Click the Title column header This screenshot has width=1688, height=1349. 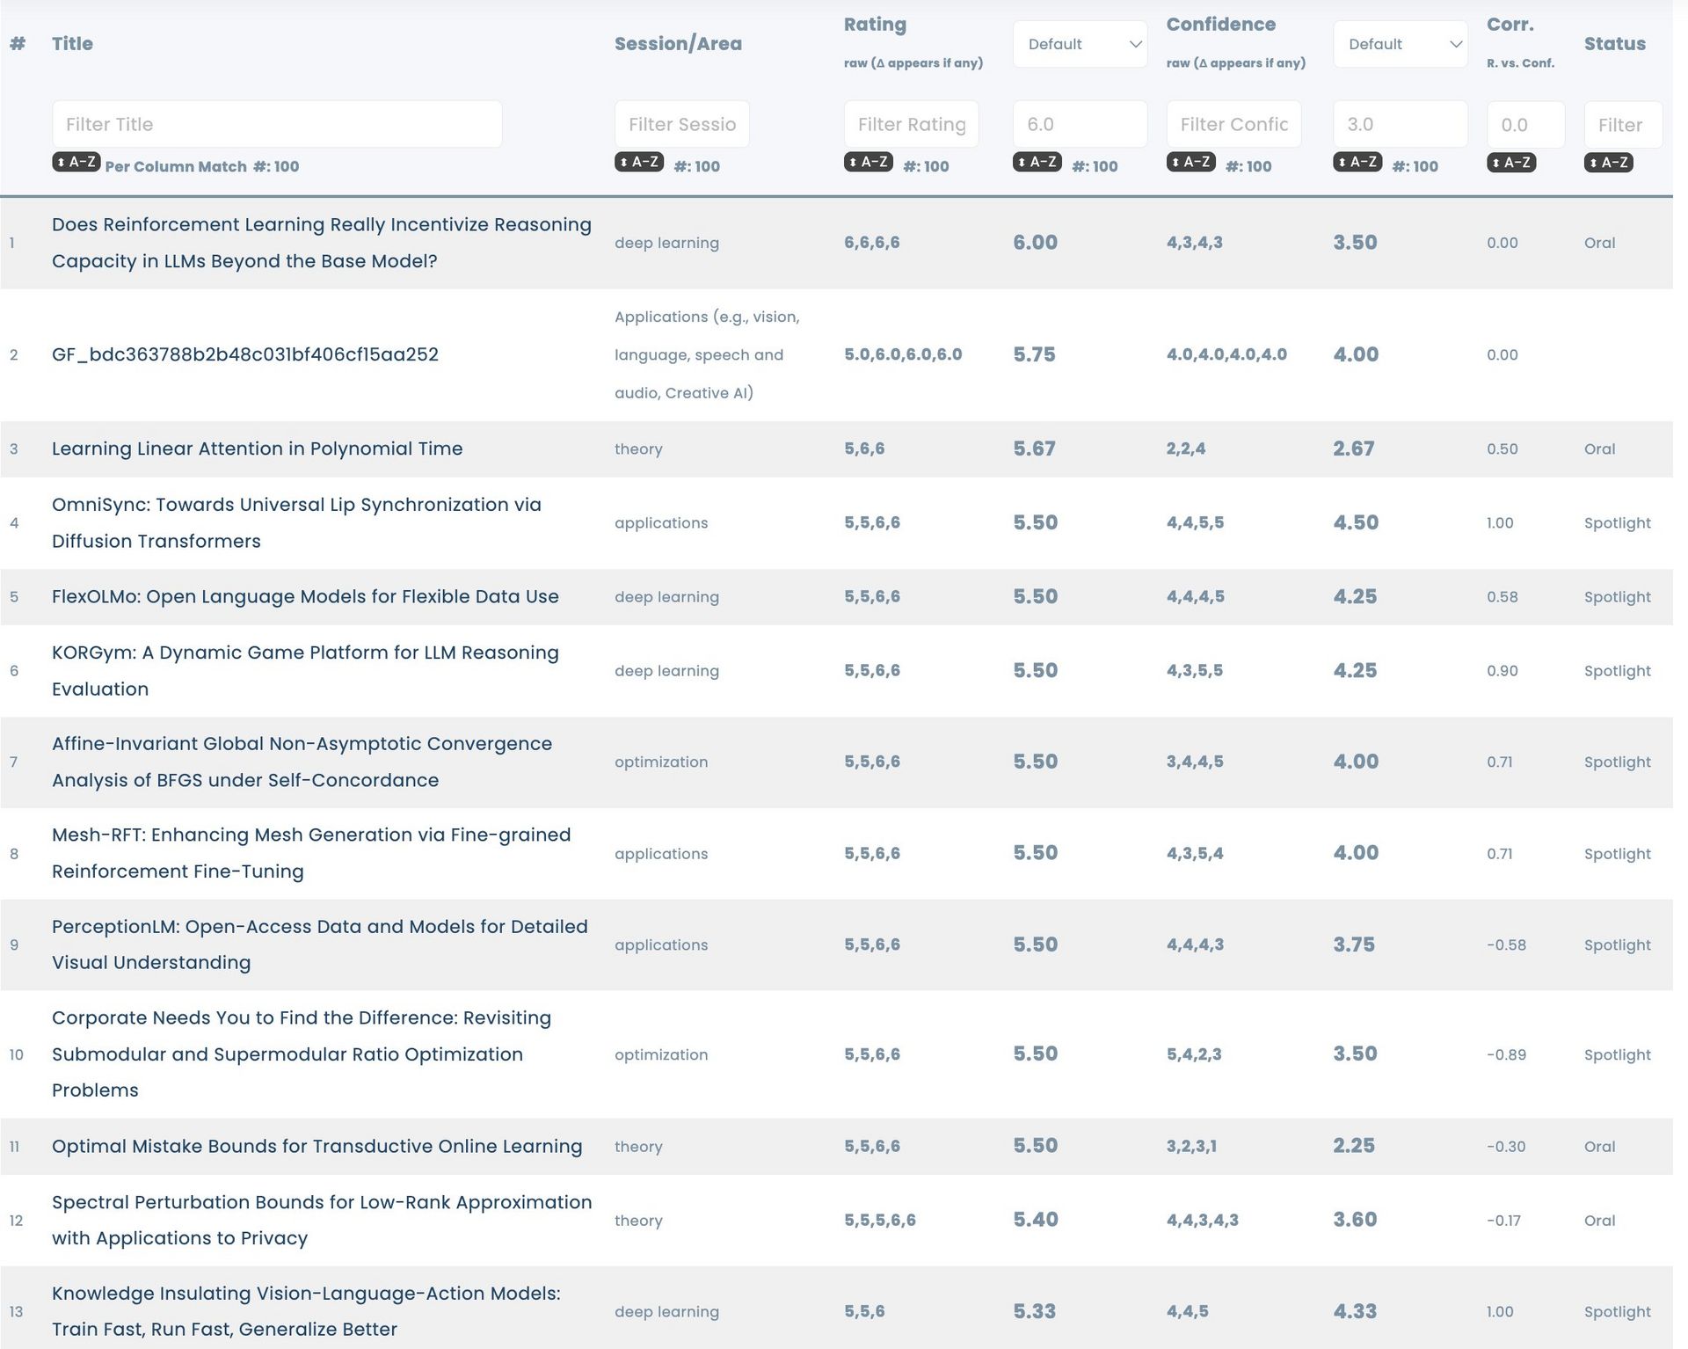pos(72,44)
